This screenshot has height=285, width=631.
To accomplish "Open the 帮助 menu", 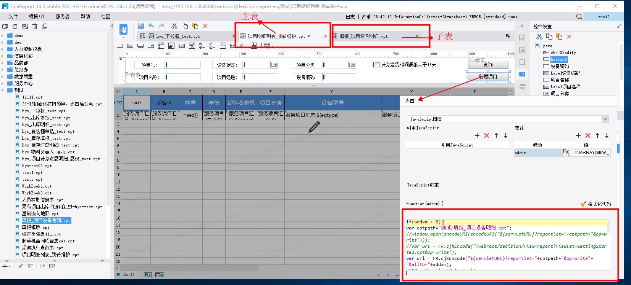I will pyautogui.click(x=85, y=17).
